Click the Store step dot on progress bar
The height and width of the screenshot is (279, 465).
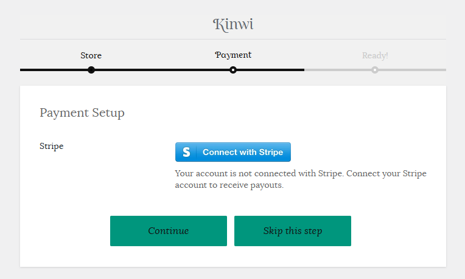(x=91, y=70)
